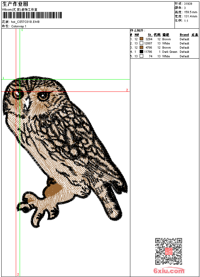Click the Colorway 1 label

19,26
